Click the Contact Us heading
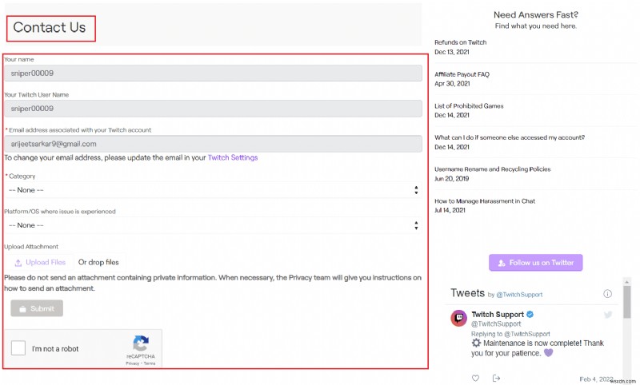This screenshot has width=640, height=385. [50, 27]
